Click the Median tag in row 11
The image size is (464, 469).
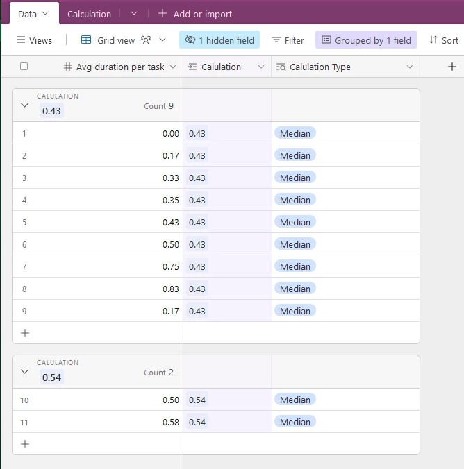(295, 422)
